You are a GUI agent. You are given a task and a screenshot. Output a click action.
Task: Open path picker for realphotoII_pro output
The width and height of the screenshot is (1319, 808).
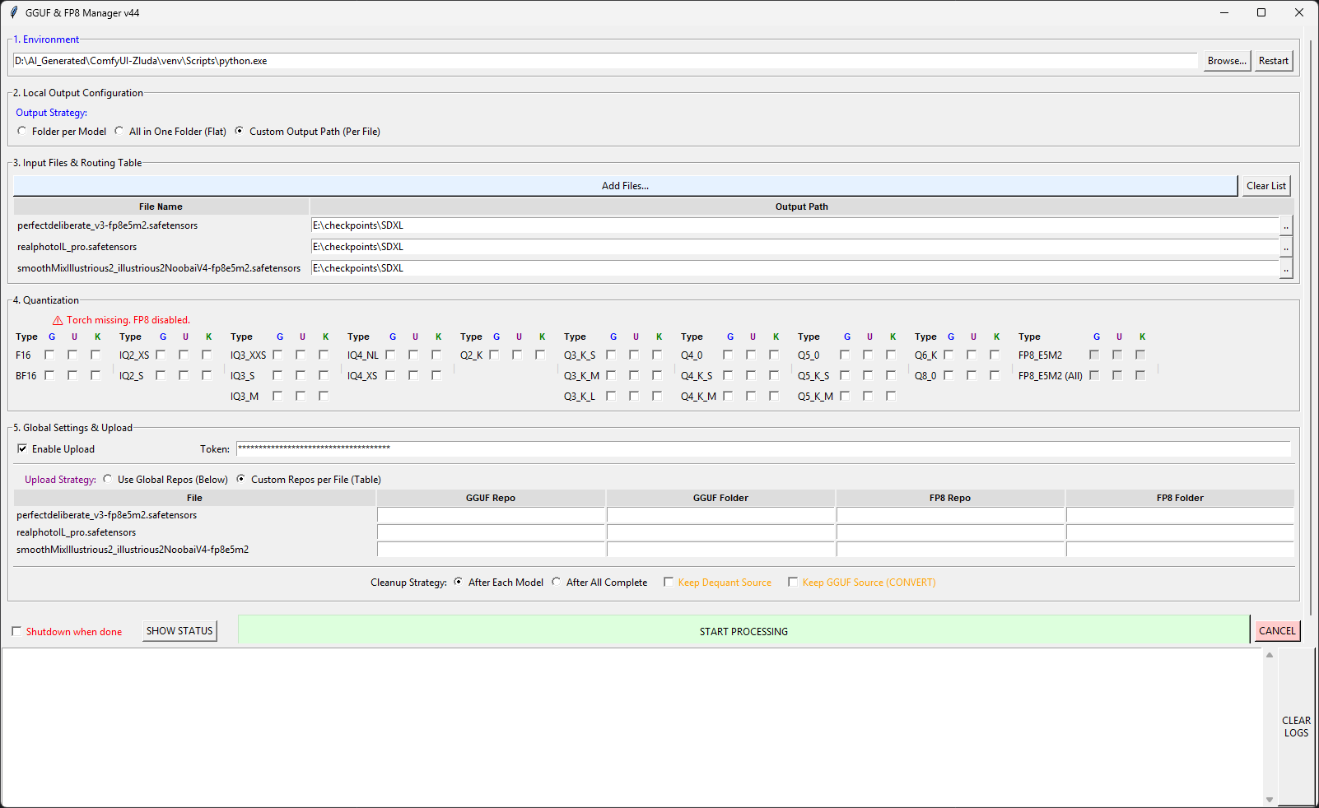tap(1286, 247)
